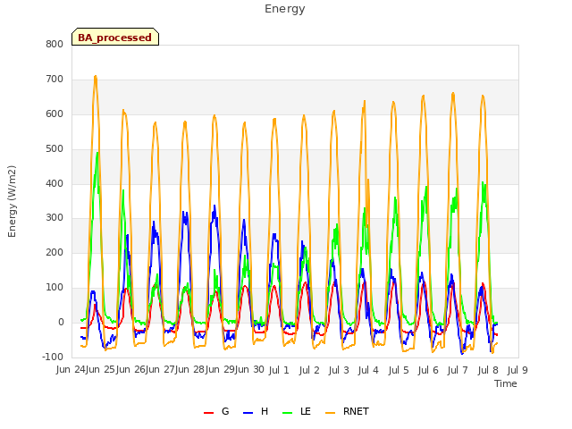Toggle the H series legend entry

[x=256, y=411]
